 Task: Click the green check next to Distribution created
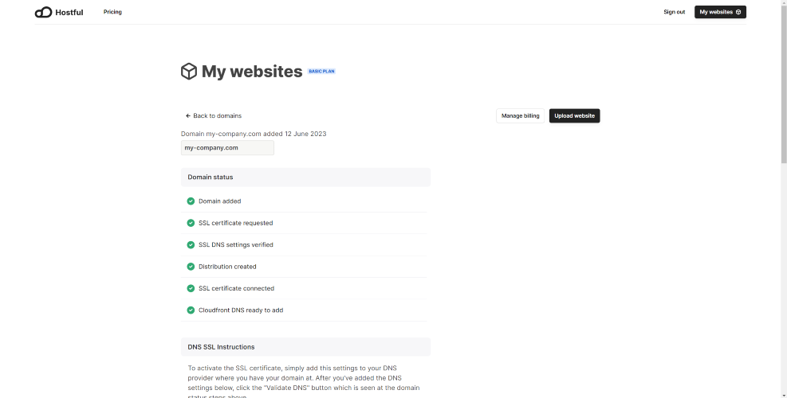click(191, 267)
